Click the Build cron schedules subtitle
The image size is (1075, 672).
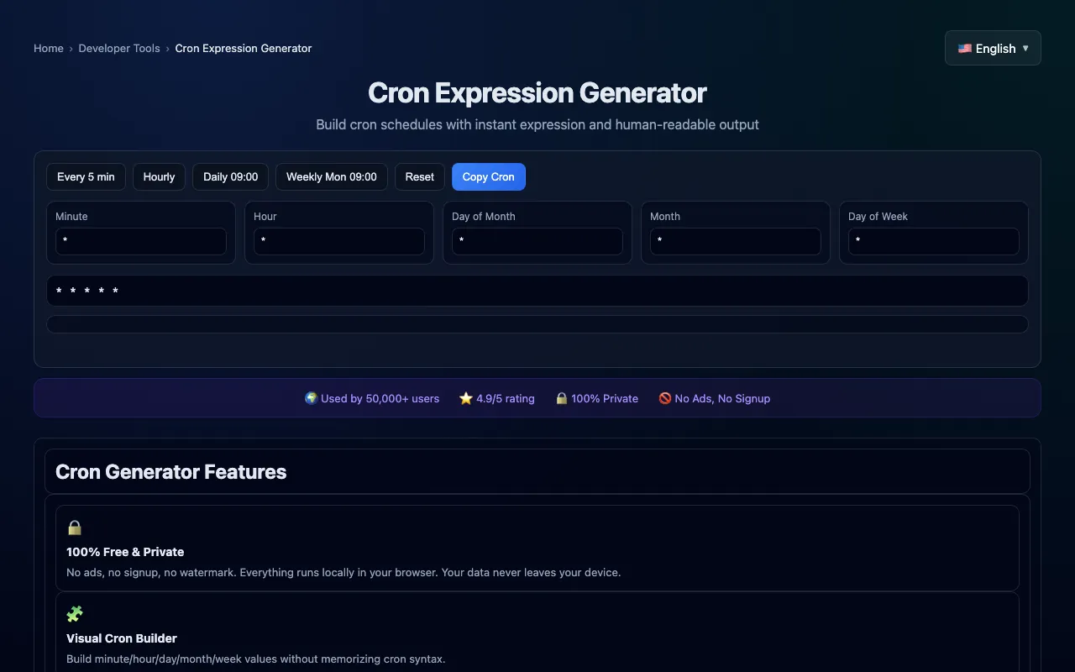[537, 124]
